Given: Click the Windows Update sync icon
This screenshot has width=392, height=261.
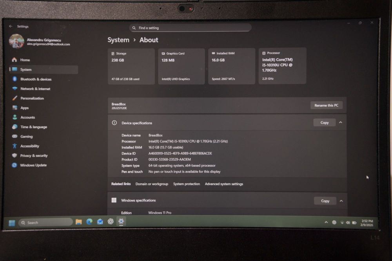Looking at the screenshot, I should [x=15, y=165].
